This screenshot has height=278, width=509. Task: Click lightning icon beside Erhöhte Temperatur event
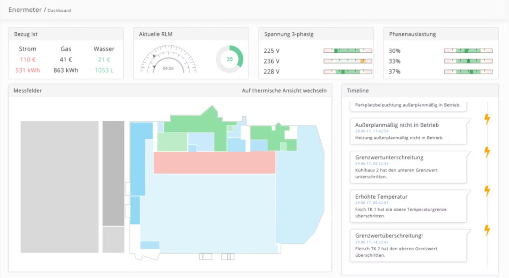pos(487,191)
